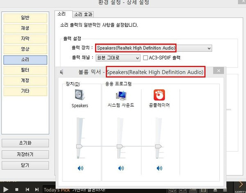The image size is (246, 193).
Task: Play video in GOM Player
Action: [x=5, y=190]
